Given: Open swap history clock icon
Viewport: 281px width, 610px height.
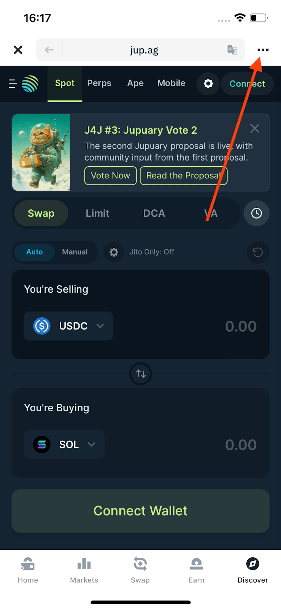Looking at the screenshot, I should tap(257, 213).
